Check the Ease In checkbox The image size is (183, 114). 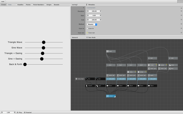(x=87, y=29)
